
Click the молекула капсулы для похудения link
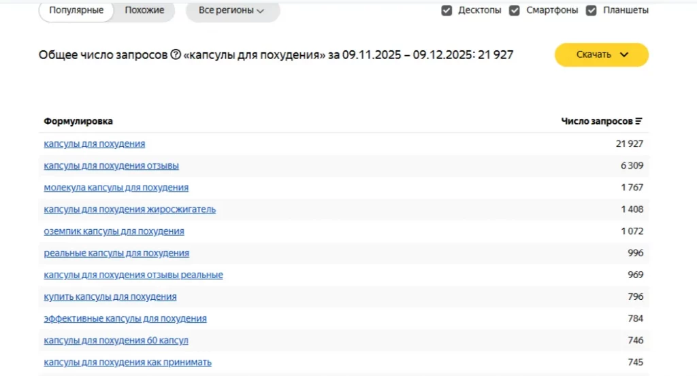click(116, 188)
